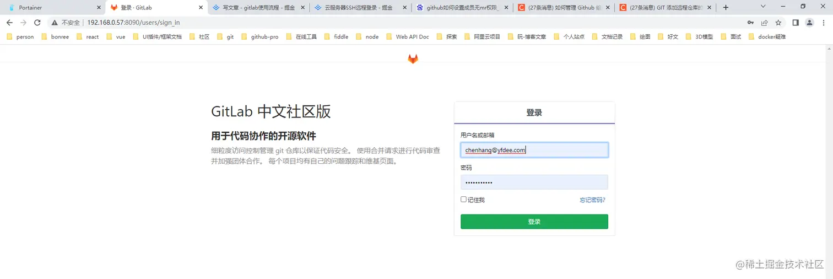The width and height of the screenshot is (833, 279).
Task: Click the 用于代码协作的开源软件 subtitle
Action: click(x=263, y=136)
